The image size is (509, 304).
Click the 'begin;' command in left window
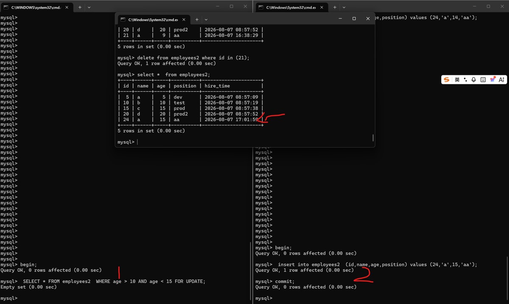[28, 265]
